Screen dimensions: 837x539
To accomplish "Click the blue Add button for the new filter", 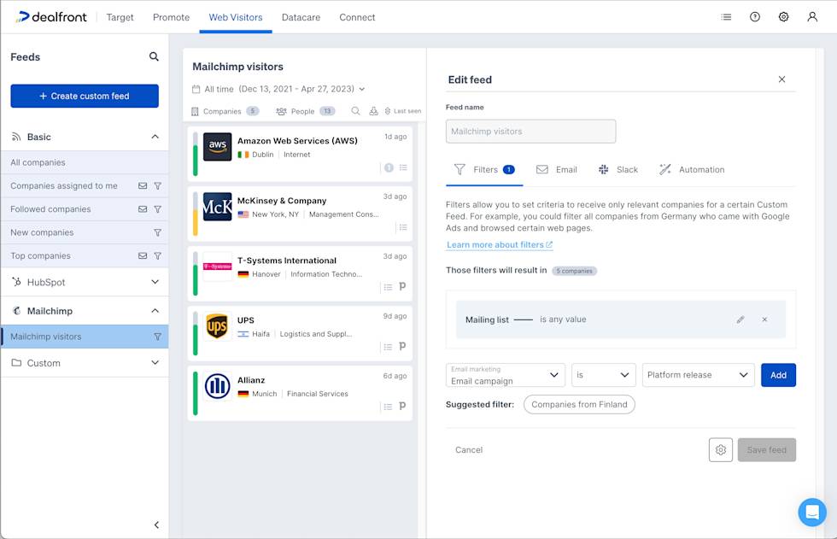I will pyautogui.click(x=778, y=374).
